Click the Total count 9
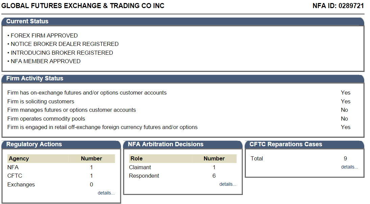Viewport: 370px width, 204px height. tap(345, 158)
